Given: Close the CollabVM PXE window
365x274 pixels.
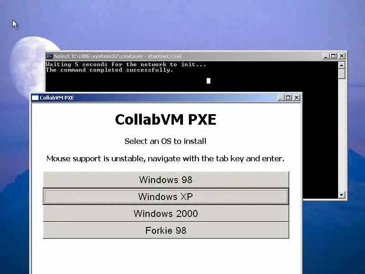Looking at the screenshot, I should [x=296, y=98].
